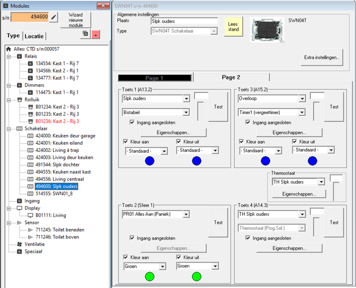Collapse the Schakelaar tree node
The height and width of the screenshot is (288, 356).
[x=9, y=129]
